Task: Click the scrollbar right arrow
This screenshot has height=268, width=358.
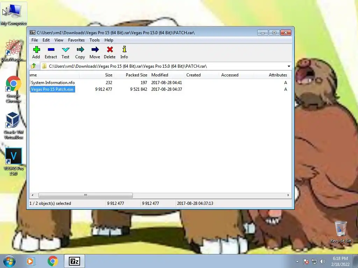Action: pyautogui.click(x=288, y=195)
